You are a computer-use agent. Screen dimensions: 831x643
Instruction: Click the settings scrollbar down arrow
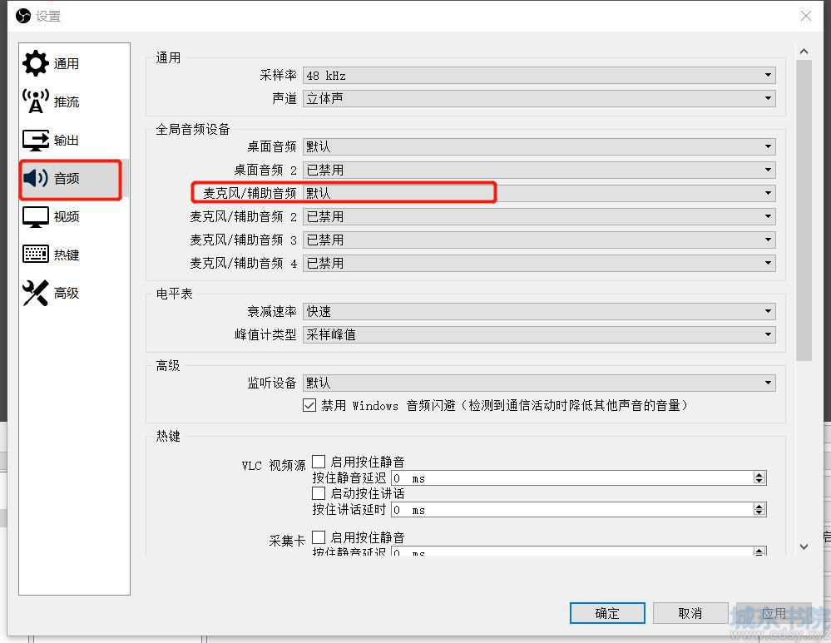pos(804,547)
